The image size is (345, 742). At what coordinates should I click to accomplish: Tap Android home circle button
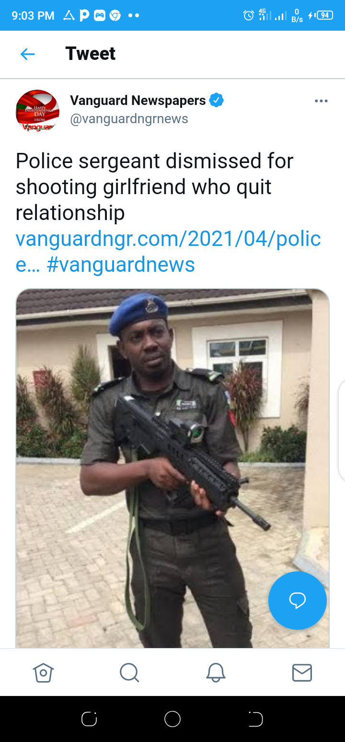[x=172, y=719]
